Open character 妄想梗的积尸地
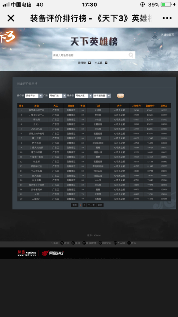 click(37, 110)
